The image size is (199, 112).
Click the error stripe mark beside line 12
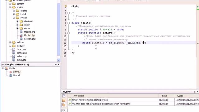198,44
